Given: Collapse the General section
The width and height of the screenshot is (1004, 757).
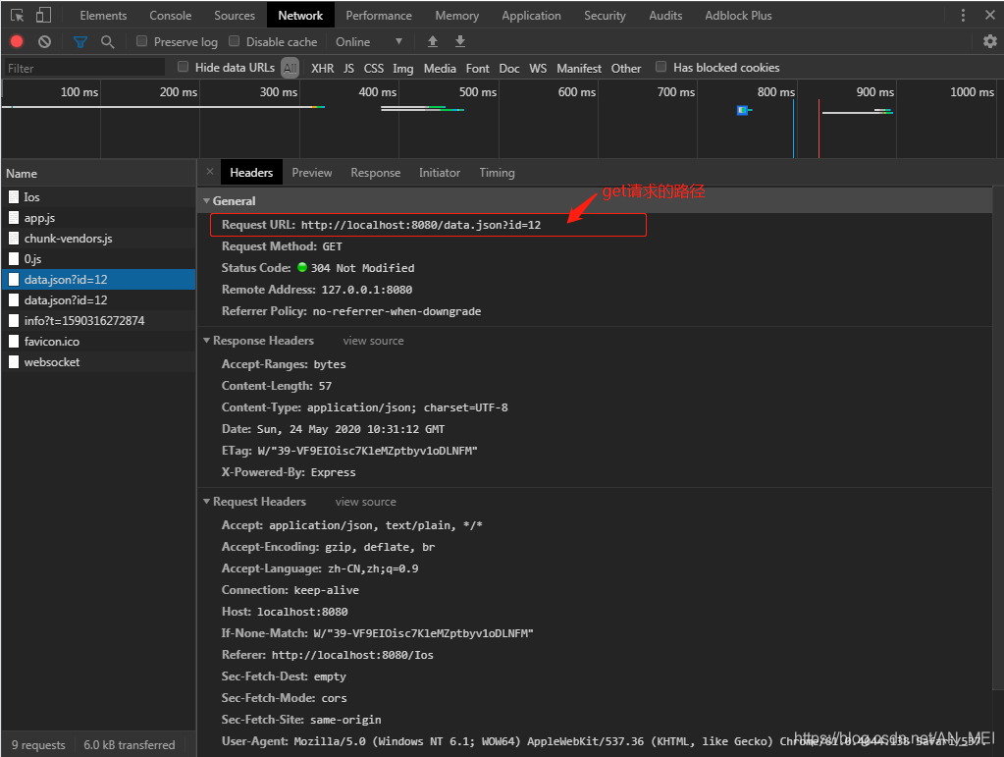Looking at the screenshot, I should point(207,201).
